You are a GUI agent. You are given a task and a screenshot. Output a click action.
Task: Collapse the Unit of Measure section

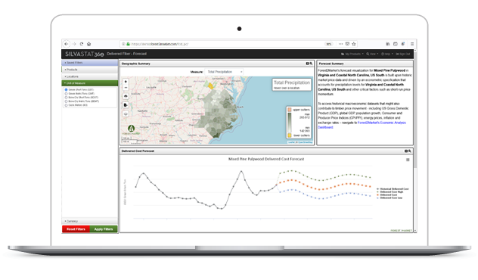(89, 83)
